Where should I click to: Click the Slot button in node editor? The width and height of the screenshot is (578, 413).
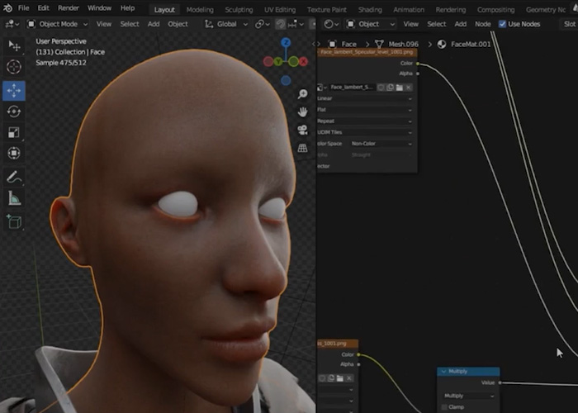(x=568, y=24)
